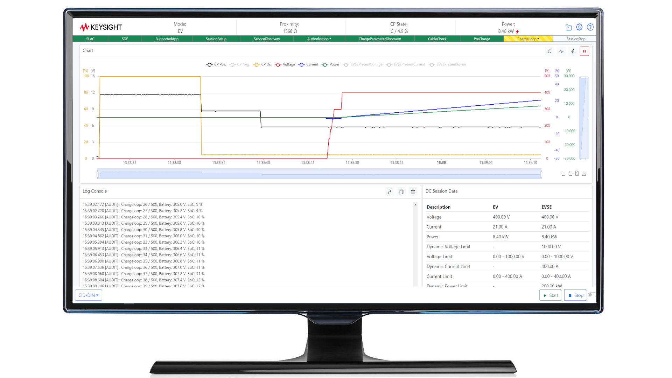Click the chart refresh icon
This screenshot has height=378, width=672.
[549, 51]
